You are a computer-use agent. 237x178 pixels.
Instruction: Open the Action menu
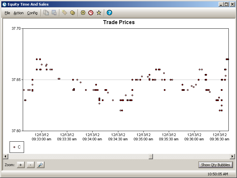pyautogui.click(x=18, y=13)
